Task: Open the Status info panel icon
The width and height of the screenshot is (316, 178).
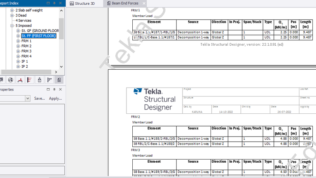Action: click(39, 80)
